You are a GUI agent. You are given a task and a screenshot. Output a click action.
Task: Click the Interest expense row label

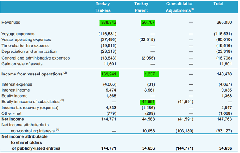tap(17, 84)
